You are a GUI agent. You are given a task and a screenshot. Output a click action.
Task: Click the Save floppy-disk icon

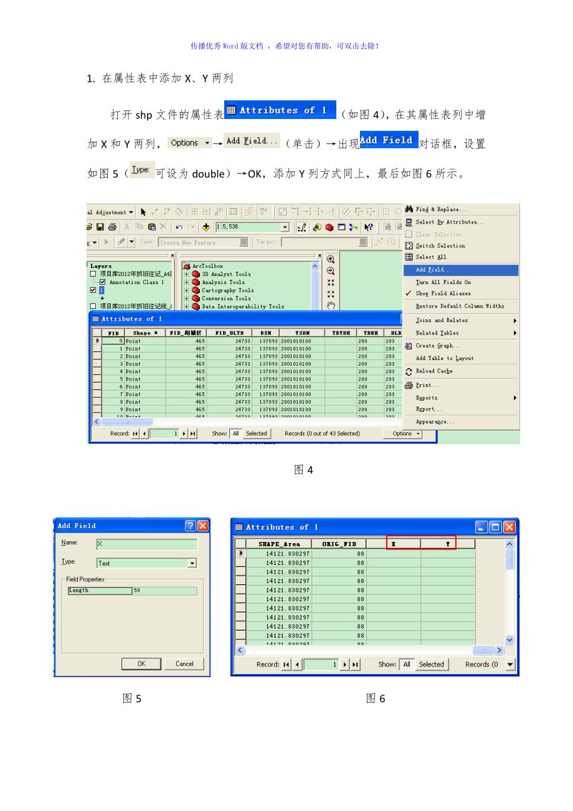[x=100, y=227]
